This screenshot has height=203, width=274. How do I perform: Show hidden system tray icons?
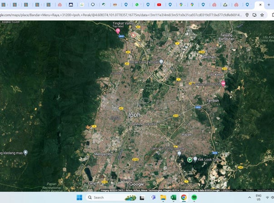click(x=250, y=198)
